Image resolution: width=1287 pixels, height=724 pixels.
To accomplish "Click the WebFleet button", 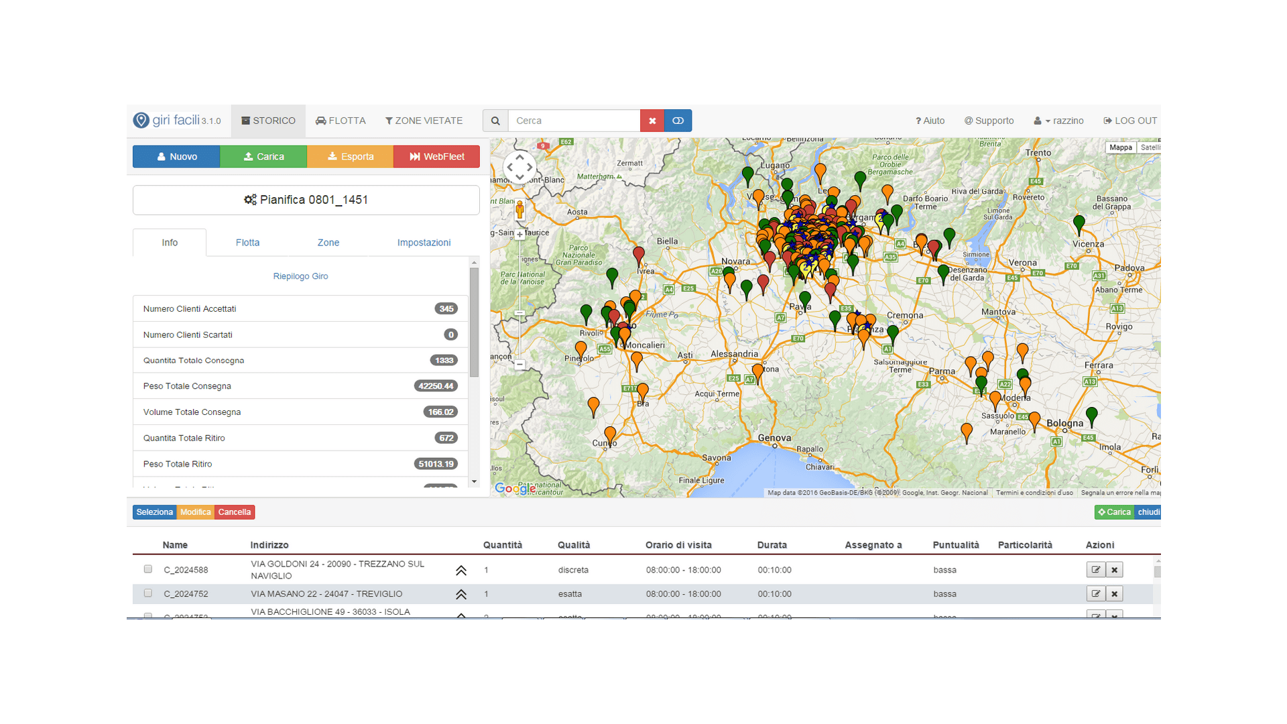I will point(436,156).
